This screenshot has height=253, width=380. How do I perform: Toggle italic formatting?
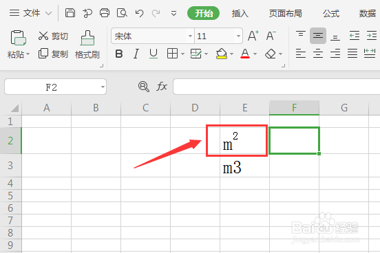[136, 54]
